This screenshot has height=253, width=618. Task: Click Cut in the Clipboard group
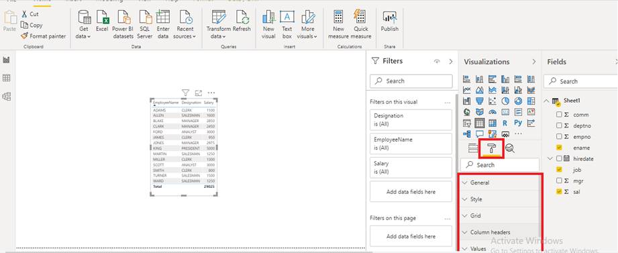pos(30,14)
